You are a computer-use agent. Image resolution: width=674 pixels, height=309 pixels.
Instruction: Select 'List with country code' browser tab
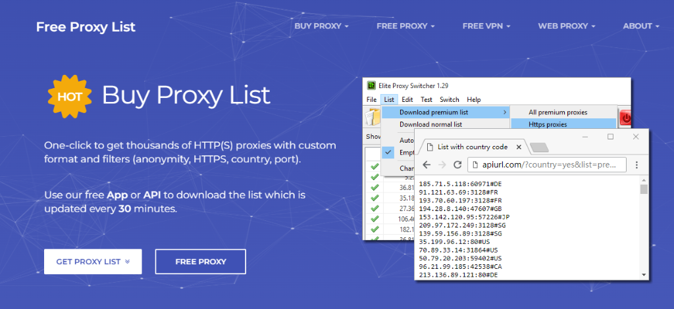[x=473, y=147]
